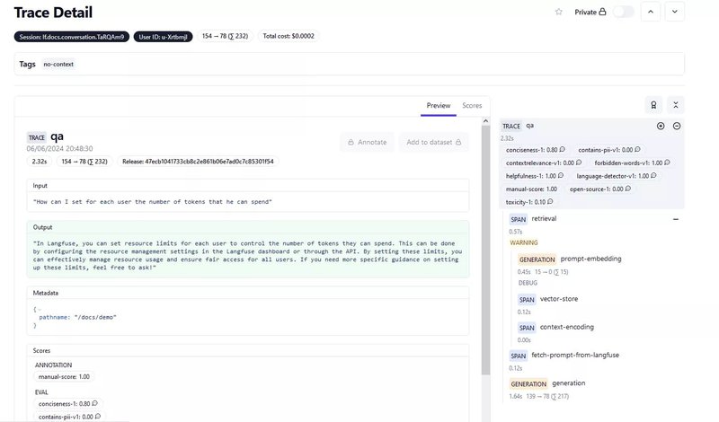The height and width of the screenshot is (422, 719).
Task: Go to previous trace with up chevron
Action: (651, 12)
